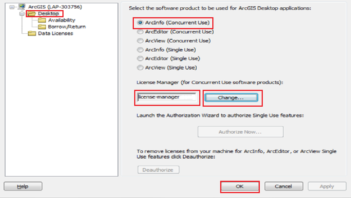The width and height of the screenshot is (351, 198).
Task: Choose ArcEditor (Single Use) option
Action: pos(140,59)
